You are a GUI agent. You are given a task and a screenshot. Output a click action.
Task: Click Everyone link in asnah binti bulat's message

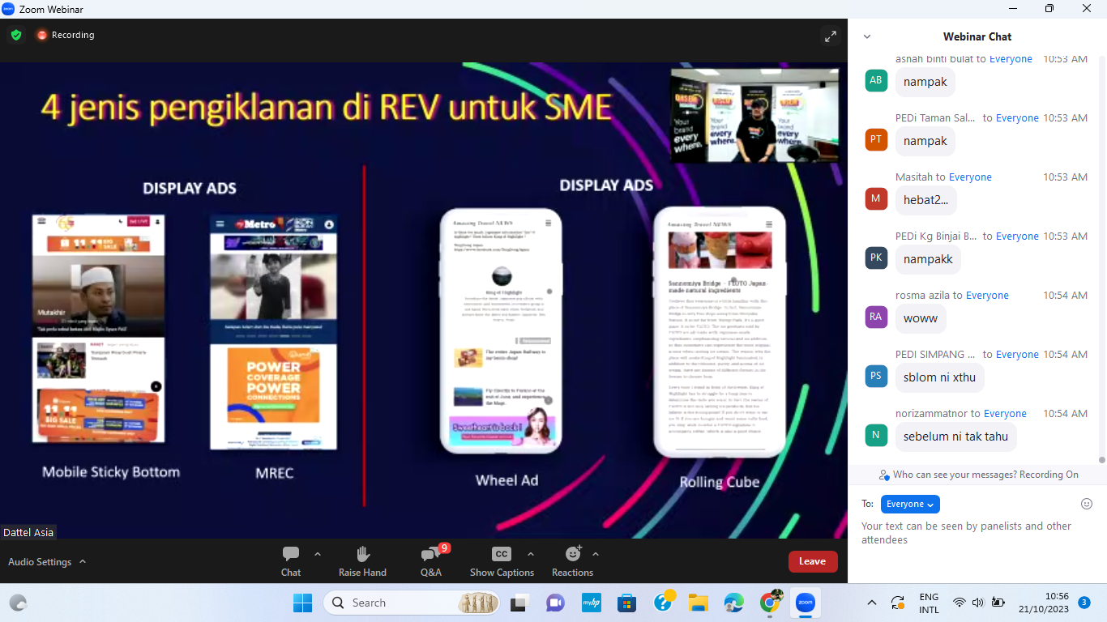(x=1011, y=59)
